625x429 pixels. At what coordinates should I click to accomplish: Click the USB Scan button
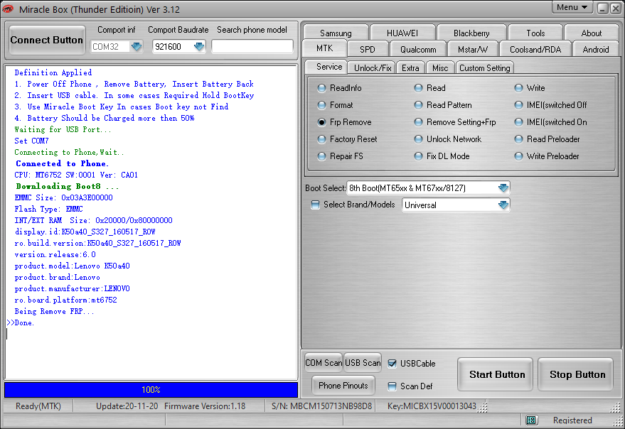[x=363, y=363]
